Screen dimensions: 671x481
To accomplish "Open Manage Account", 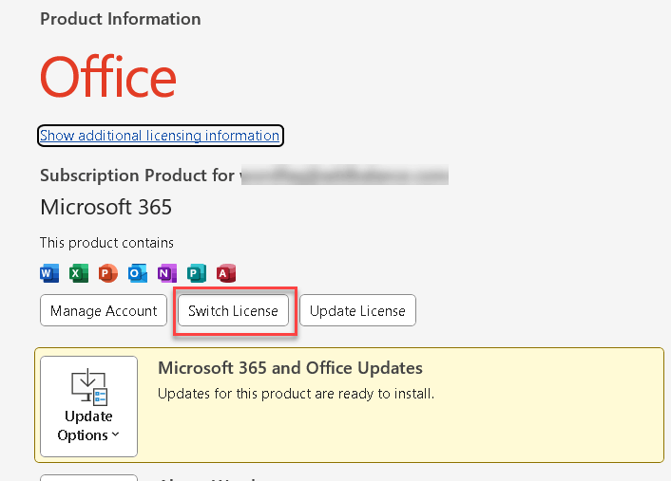I will [x=104, y=311].
